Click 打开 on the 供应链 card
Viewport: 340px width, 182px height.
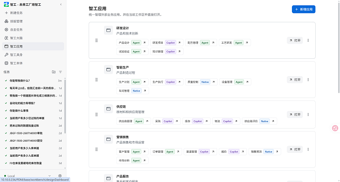295,115
